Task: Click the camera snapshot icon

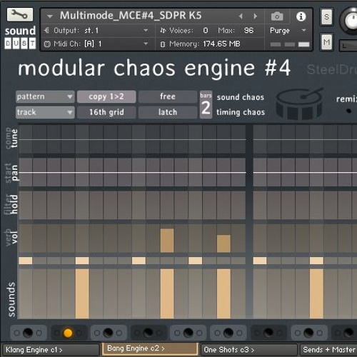Action: 277,16
